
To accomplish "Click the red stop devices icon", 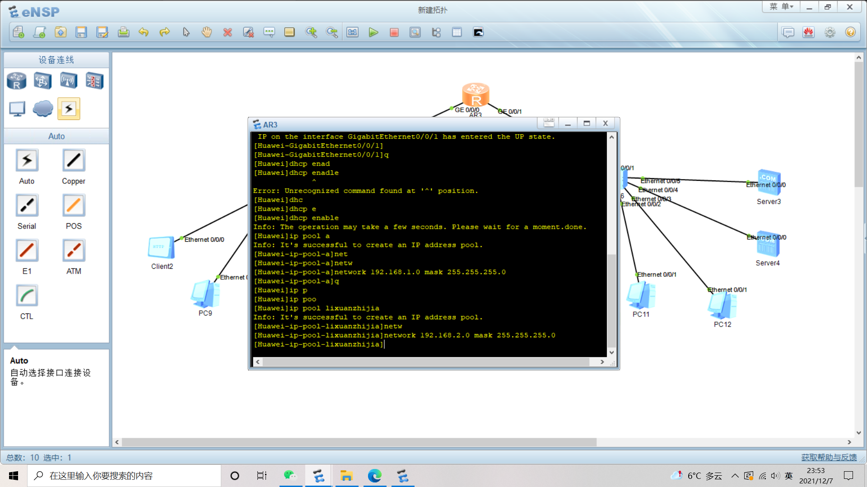I will point(394,32).
